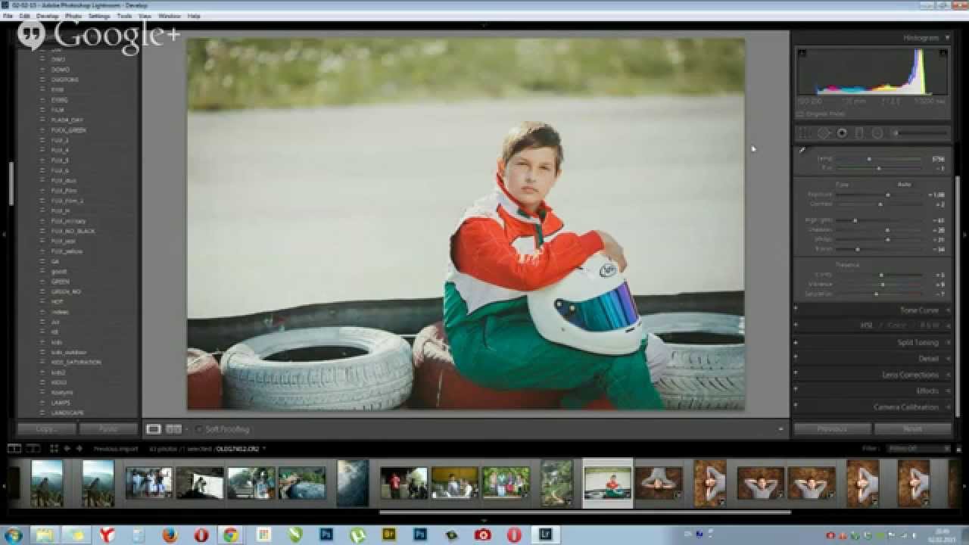Screen dimensions: 969x545
Task: Click the Saturation slider handle
Action: pos(876,294)
